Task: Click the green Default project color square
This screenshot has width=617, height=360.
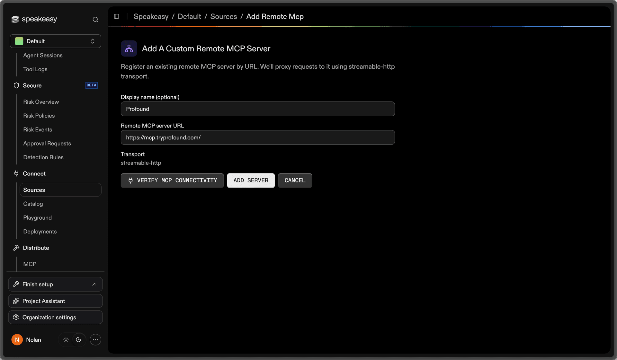Action: pyautogui.click(x=19, y=41)
